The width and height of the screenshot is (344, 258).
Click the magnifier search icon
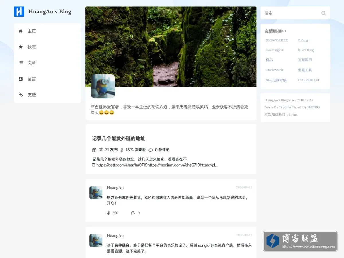click(x=323, y=13)
